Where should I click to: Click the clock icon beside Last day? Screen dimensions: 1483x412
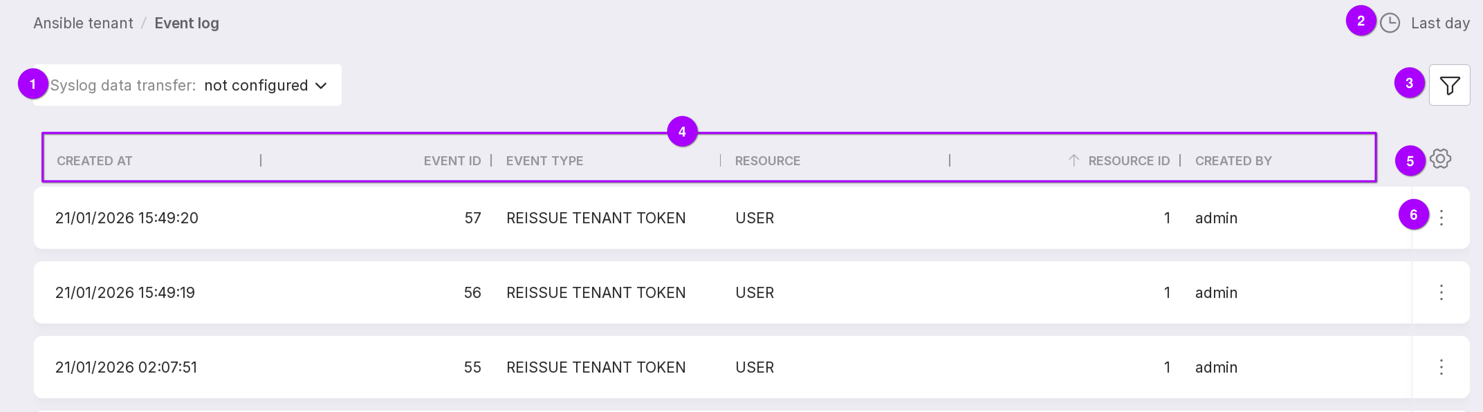[x=1390, y=23]
